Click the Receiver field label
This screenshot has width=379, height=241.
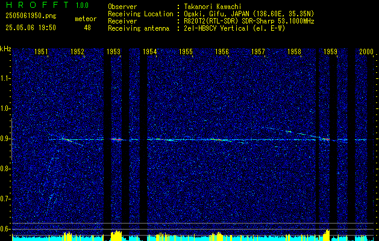[x=122, y=21]
